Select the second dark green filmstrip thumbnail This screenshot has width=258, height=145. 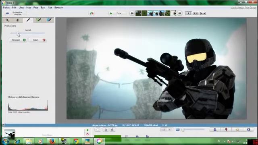[x=144, y=13]
